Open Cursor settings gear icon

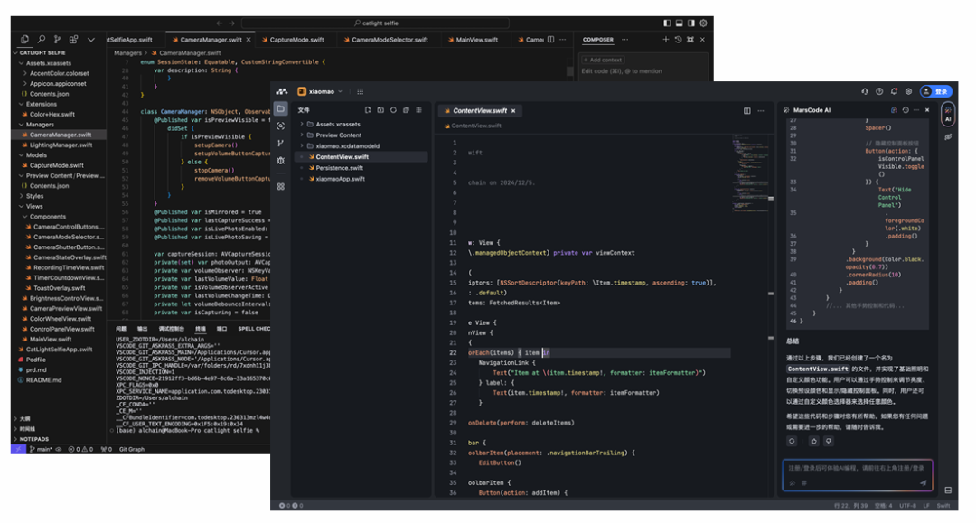[x=704, y=23]
